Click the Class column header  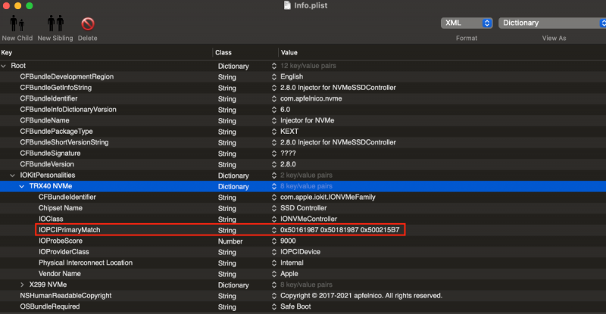click(x=223, y=52)
